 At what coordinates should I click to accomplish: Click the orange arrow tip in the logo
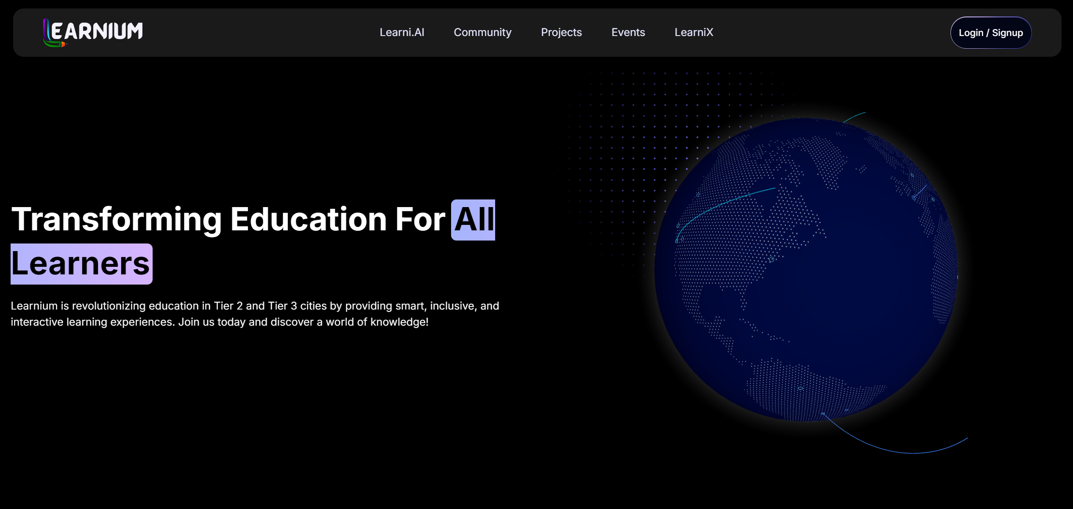coord(63,44)
